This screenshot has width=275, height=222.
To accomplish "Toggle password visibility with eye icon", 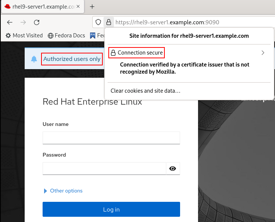I will tap(173, 169).
